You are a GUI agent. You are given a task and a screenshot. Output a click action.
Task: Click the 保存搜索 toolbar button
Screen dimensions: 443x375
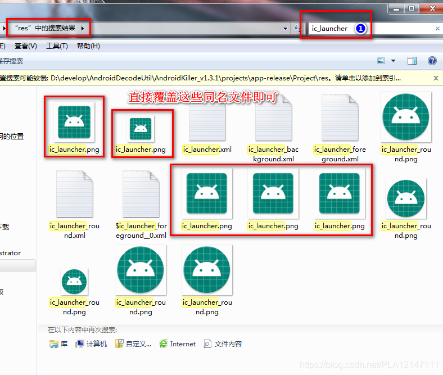tap(11, 61)
